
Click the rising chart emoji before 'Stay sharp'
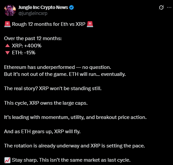(x=7, y=160)
